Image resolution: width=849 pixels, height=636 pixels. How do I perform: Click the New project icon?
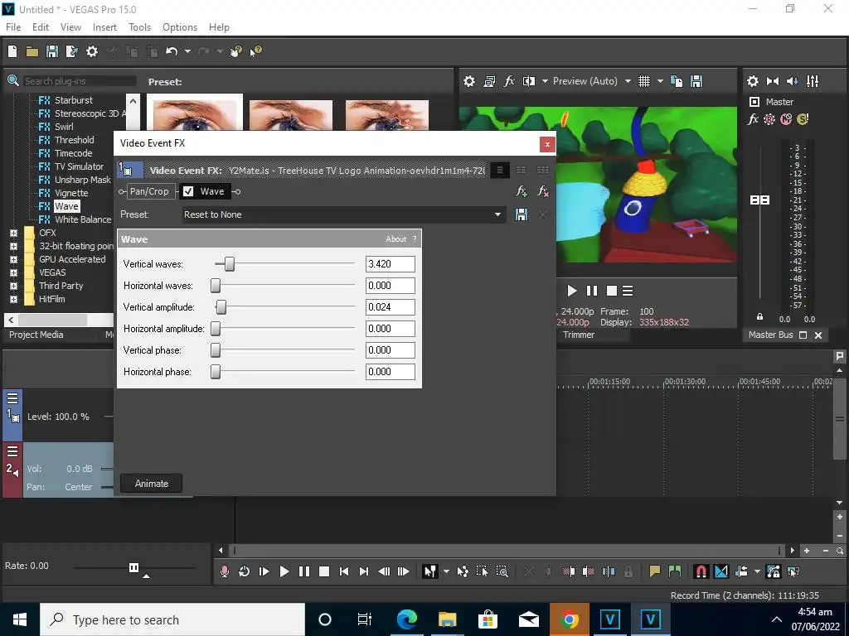pyautogui.click(x=12, y=51)
